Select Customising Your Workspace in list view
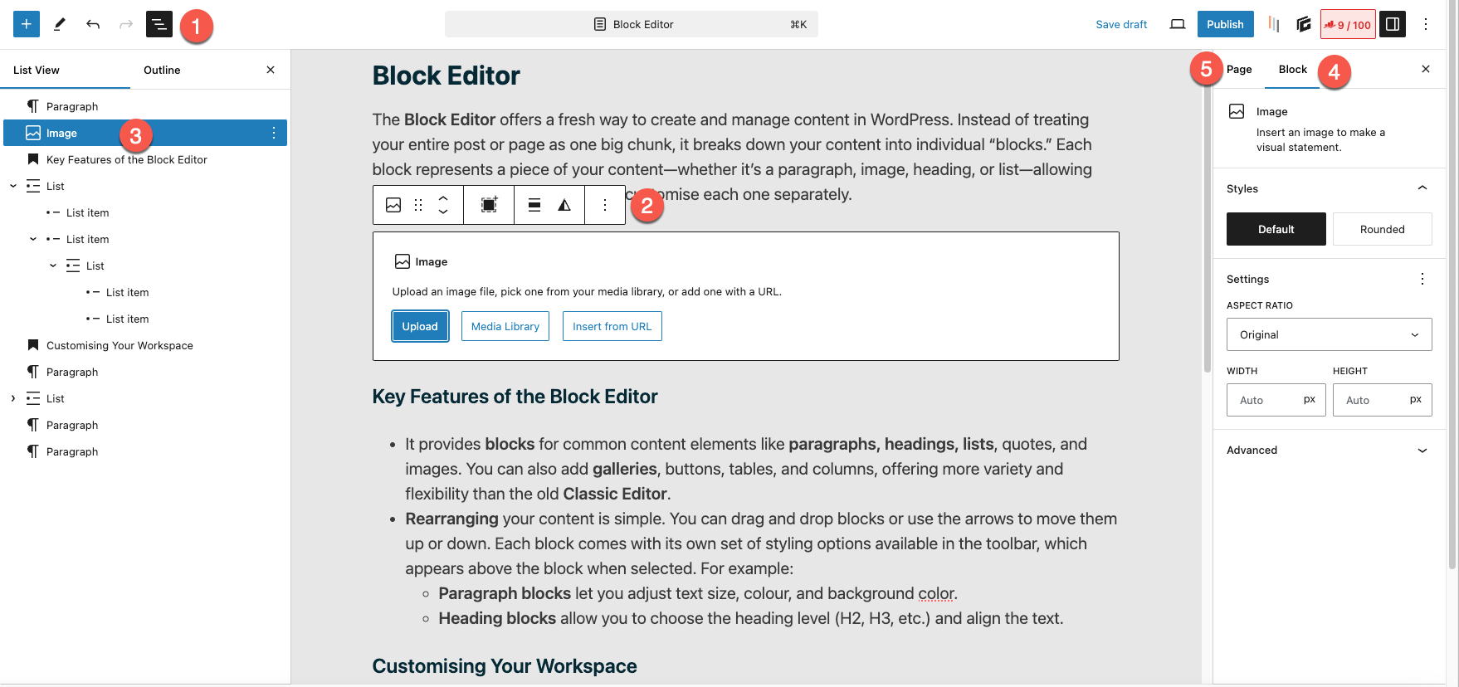1459x687 pixels. coord(120,345)
